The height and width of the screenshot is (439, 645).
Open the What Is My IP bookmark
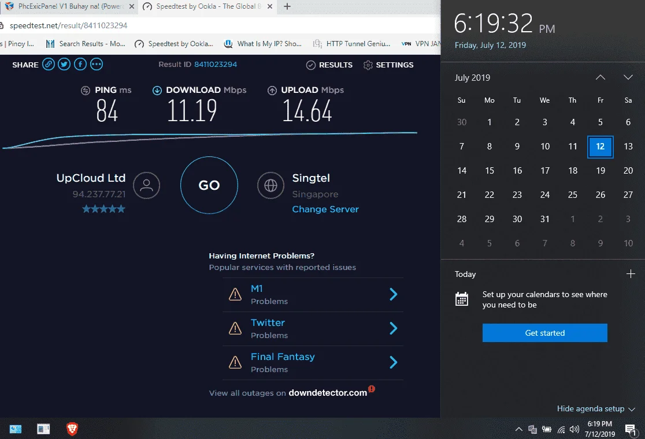point(264,43)
